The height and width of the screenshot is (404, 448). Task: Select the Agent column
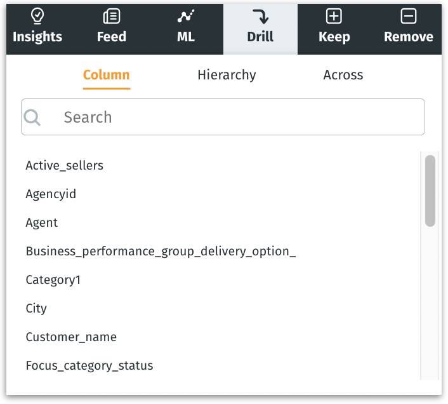[x=42, y=223]
